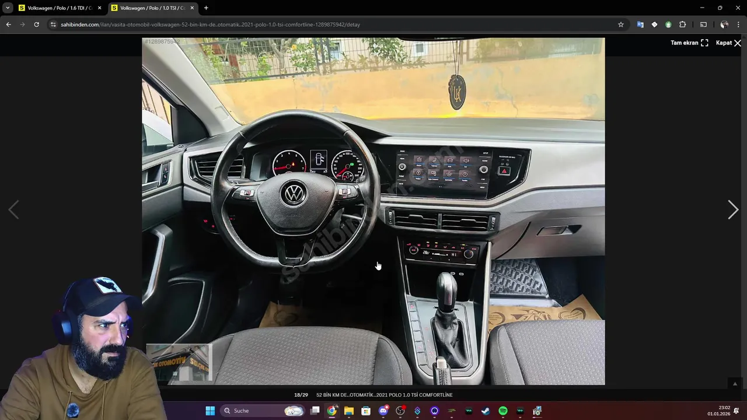Open fullscreen with Tam ekran
The height and width of the screenshot is (420, 747).
pyautogui.click(x=689, y=43)
